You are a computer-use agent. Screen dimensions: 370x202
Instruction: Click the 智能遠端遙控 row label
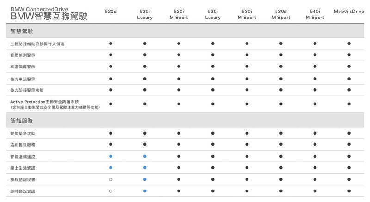click(x=23, y=157)
